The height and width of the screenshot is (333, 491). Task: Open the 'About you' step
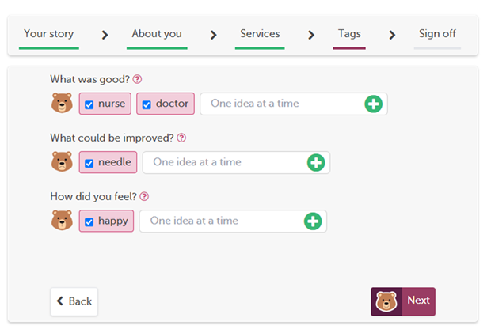pos(157,34)
